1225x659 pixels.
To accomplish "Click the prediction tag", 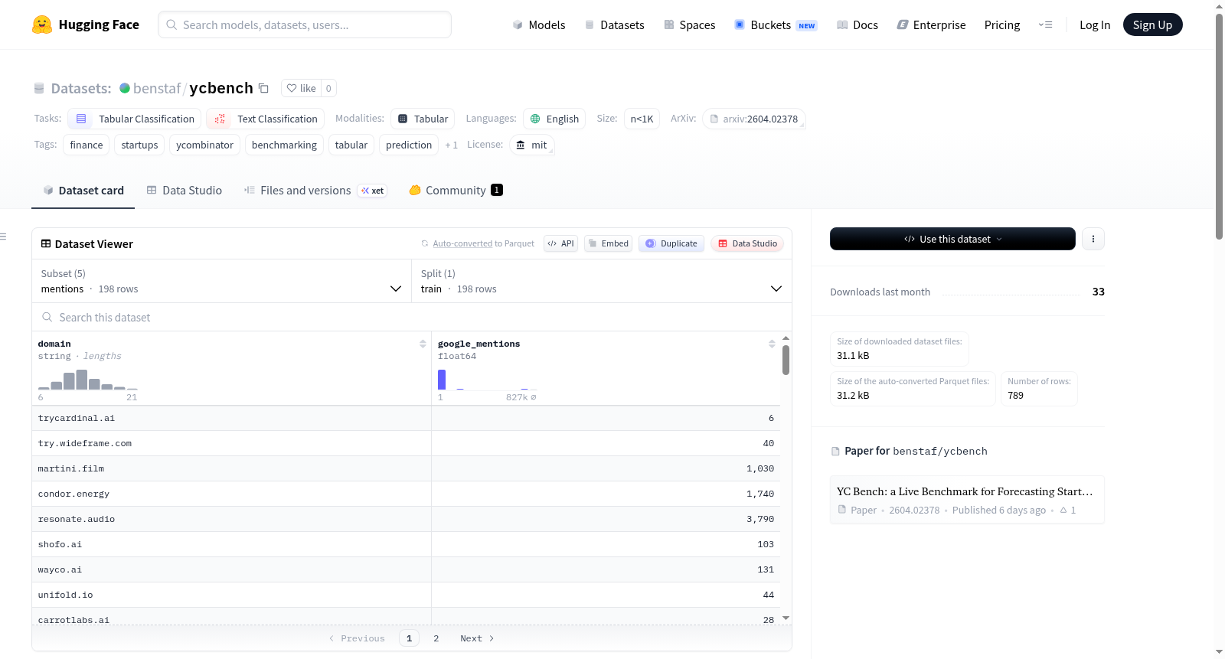I will (409, 145).
